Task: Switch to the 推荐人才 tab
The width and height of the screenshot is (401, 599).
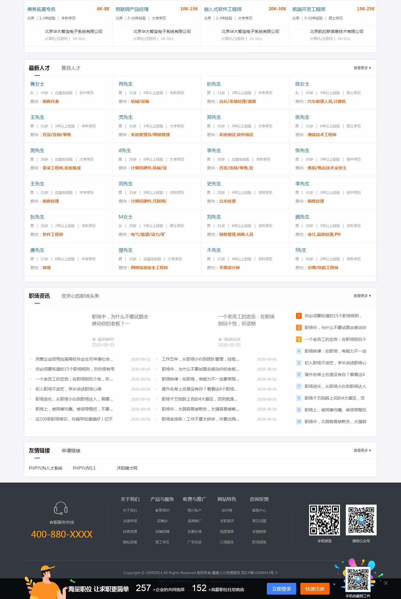Action: click(x=71, y=68)
